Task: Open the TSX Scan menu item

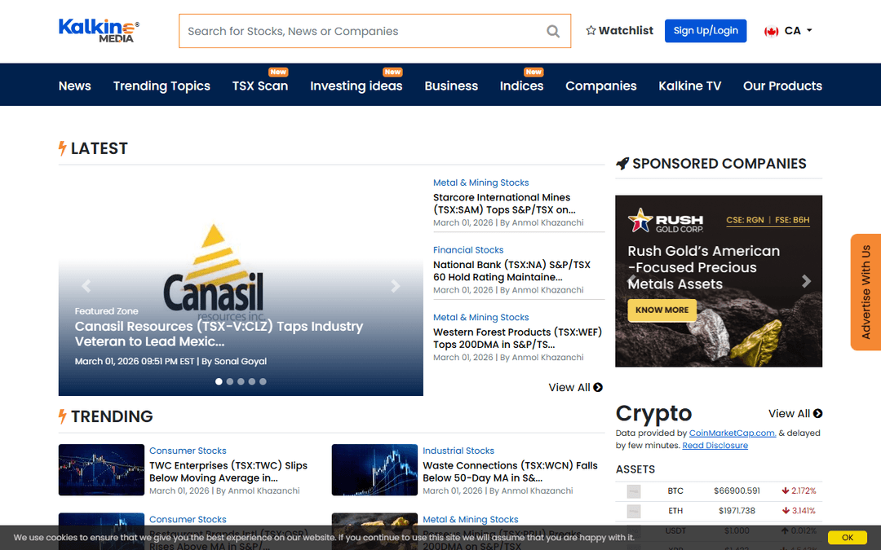Action: [260, 86]
